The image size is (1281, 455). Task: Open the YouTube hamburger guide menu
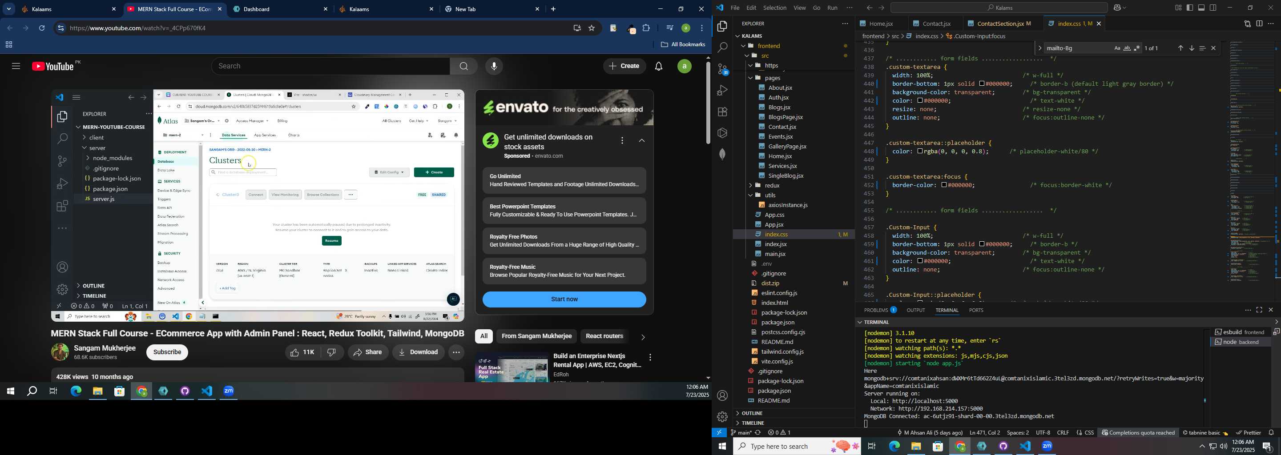16,67
